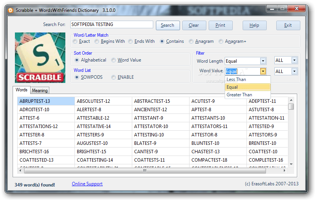The height and width of the screenshot is (201, 316).
Task: Open the Online Support link
Action: click(x=87, y=184)
